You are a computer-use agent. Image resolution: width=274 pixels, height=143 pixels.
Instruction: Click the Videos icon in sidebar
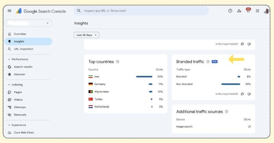[10, 100]
